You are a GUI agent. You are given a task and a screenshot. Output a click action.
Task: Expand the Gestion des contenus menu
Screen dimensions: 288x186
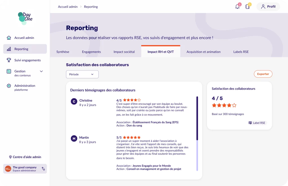41,72
